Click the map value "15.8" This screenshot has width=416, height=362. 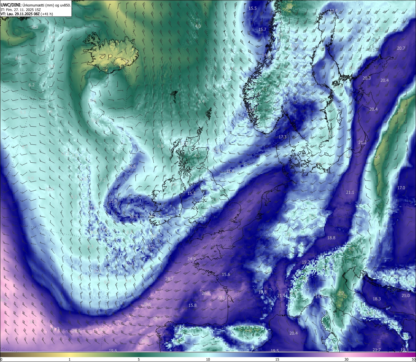pos(192,305)
